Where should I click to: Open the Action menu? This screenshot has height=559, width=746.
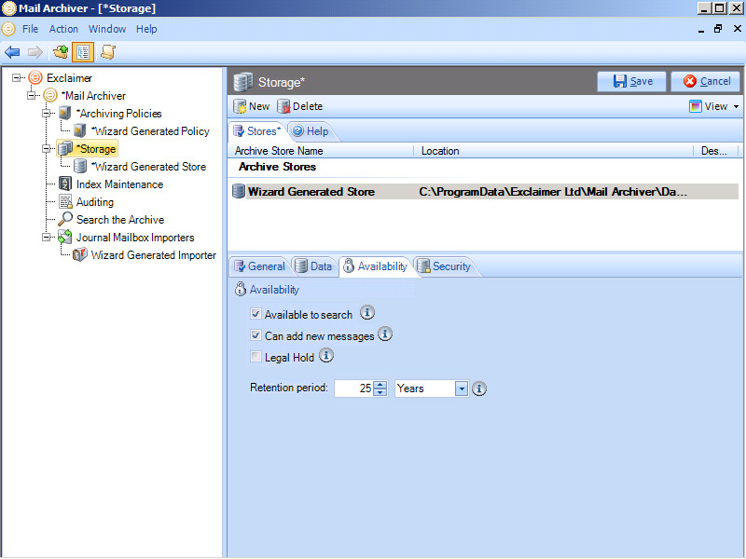[x=63, y=29]
